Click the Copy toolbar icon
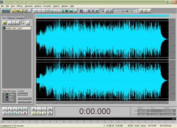The height and width of the screenshot is (128, 177). point(51,11)
